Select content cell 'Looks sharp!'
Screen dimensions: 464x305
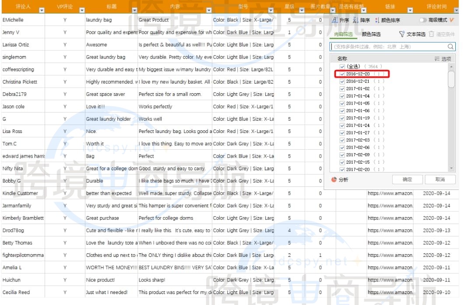tap(175, 280)
